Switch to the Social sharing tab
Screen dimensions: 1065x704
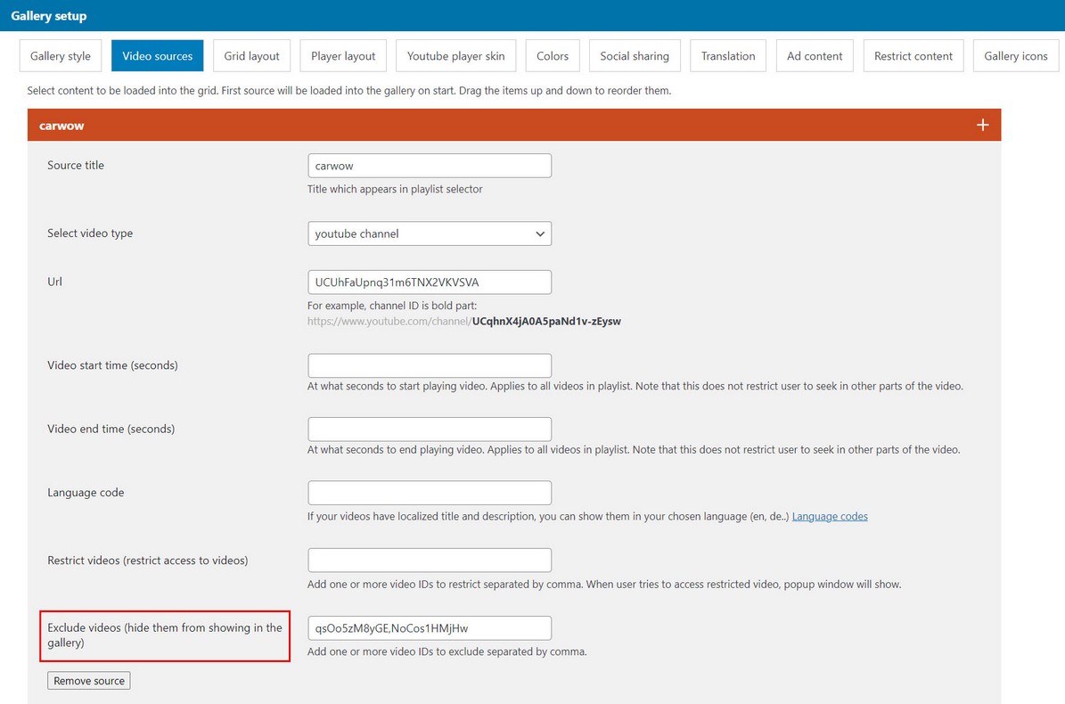pos(635,55)
